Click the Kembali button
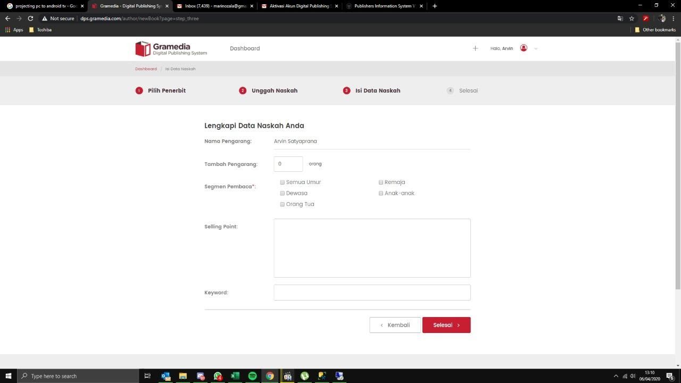The height and width of the screenshot is (383, 681). 395,325
